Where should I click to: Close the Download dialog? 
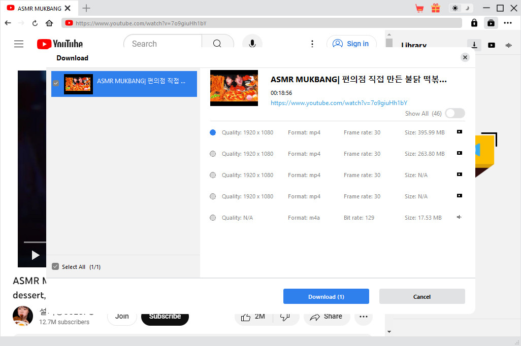(465, 57)
